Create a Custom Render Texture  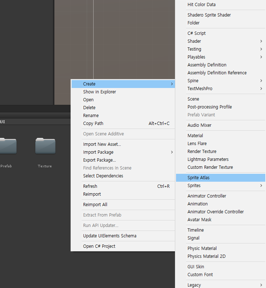221,167
